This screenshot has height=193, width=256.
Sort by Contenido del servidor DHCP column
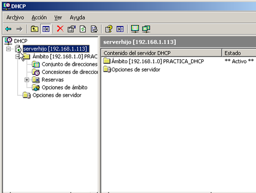(161, 53)
